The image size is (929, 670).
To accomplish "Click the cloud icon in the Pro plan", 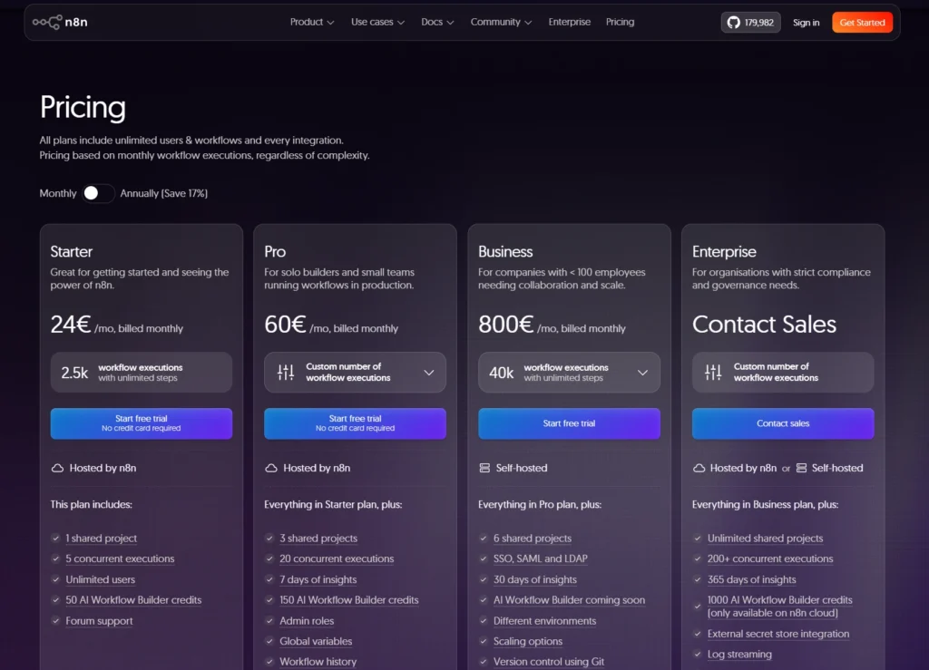I will point(271,468).
